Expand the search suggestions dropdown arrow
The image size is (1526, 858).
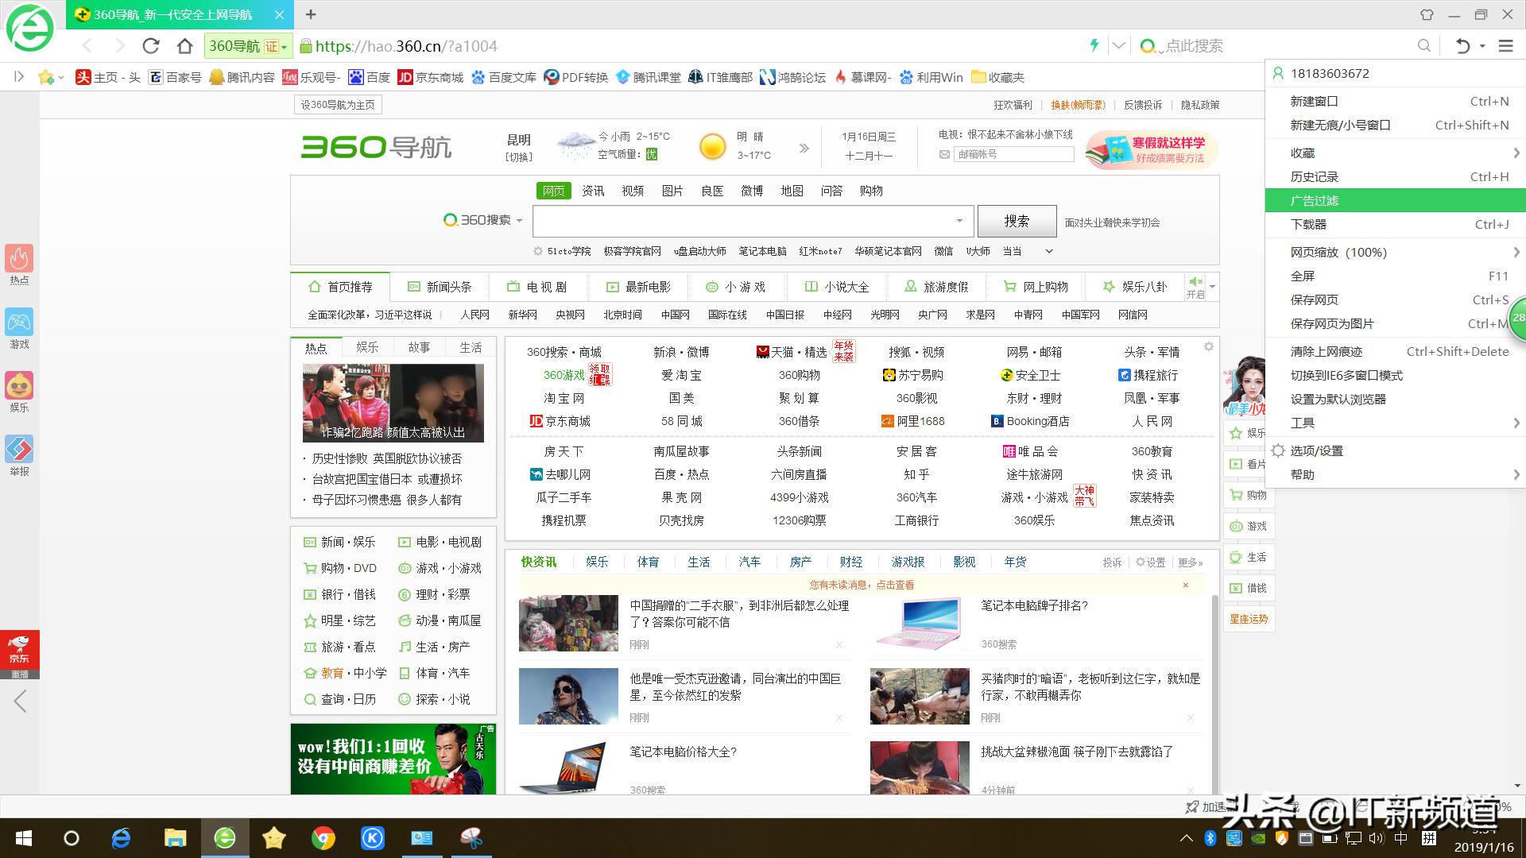(x=960, y=221)
